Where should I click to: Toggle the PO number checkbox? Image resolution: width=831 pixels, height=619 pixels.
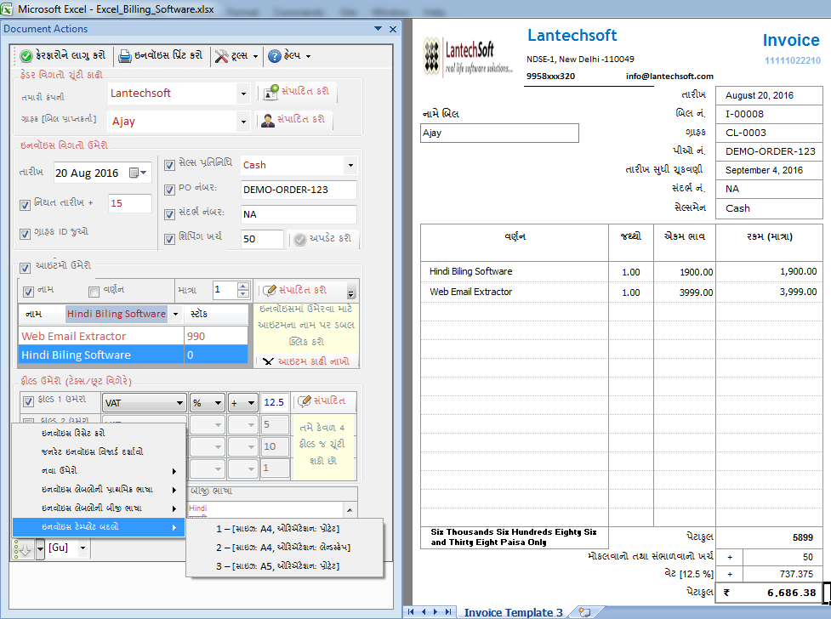pos(169,190)
